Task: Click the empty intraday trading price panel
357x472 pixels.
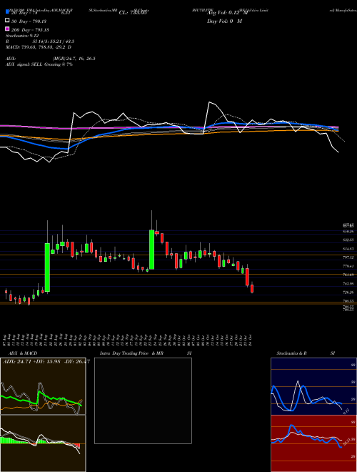Action: tap(143, 400)
